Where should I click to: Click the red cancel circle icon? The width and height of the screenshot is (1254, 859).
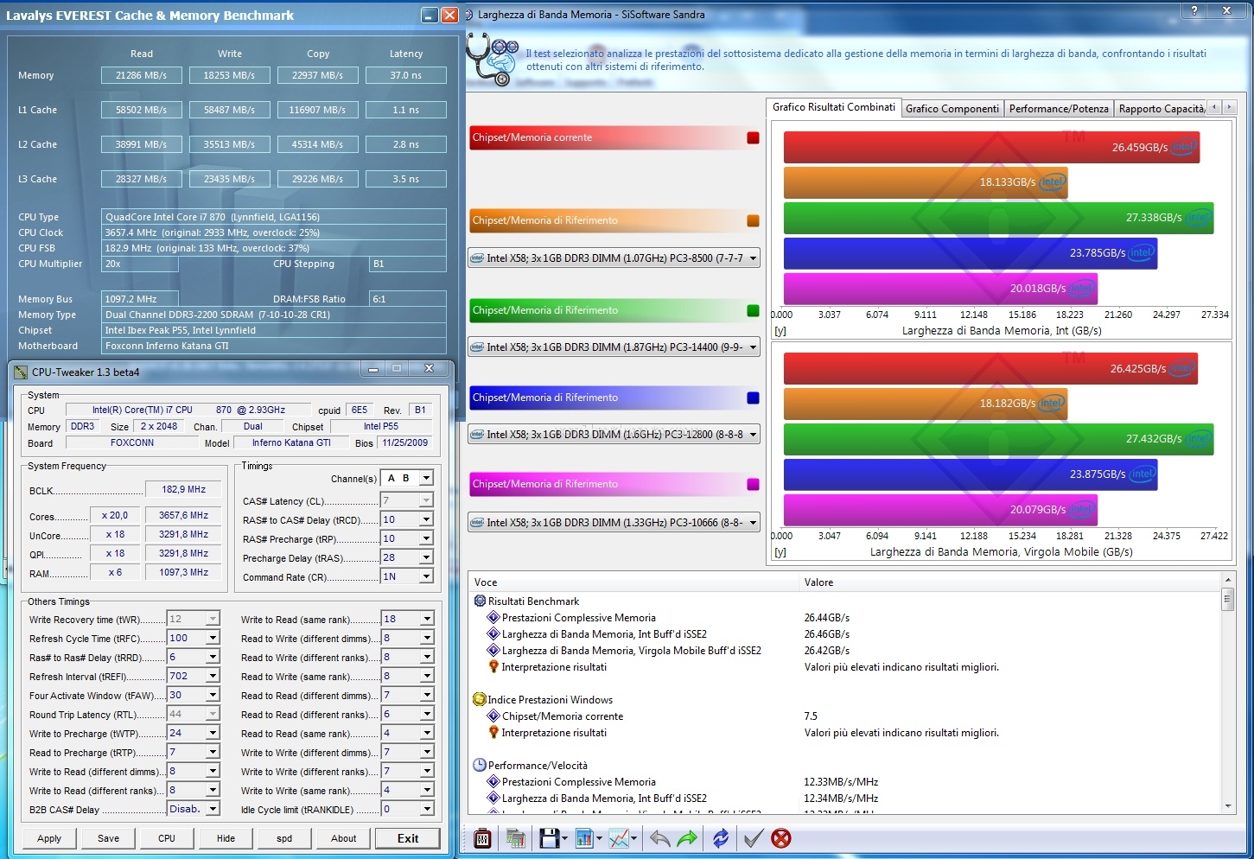point(781,838)
